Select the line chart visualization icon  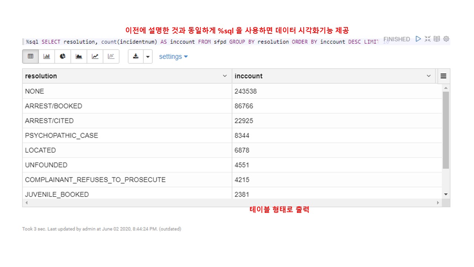pyautogui.click(x=95, y=56)
